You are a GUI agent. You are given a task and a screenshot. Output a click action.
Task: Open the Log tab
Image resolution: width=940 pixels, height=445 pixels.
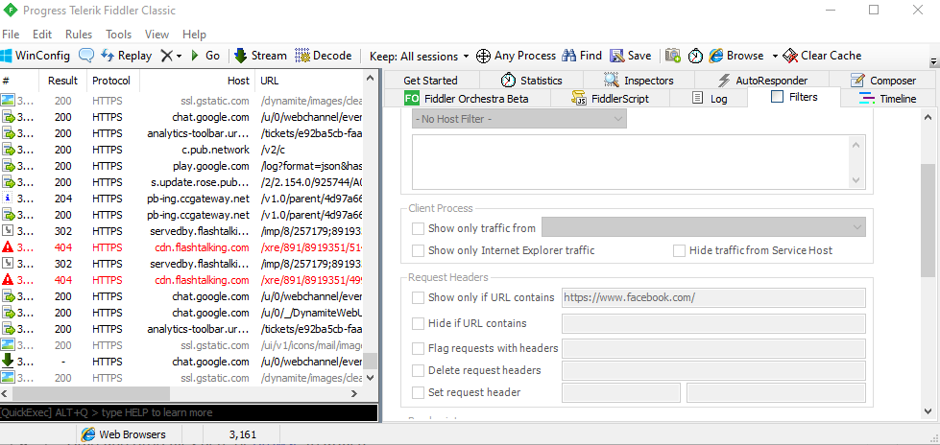(710, 99)
